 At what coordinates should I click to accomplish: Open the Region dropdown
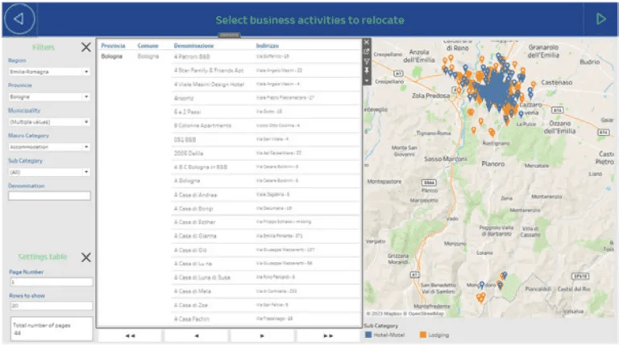point(49,72)
